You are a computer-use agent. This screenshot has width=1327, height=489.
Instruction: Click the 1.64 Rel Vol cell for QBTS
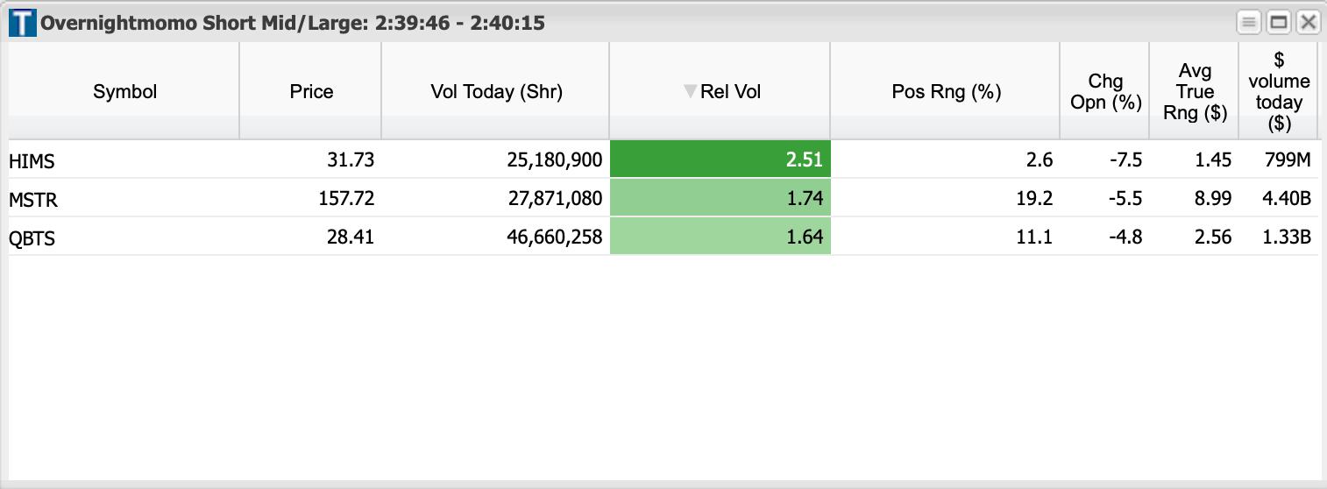point(720,237)
